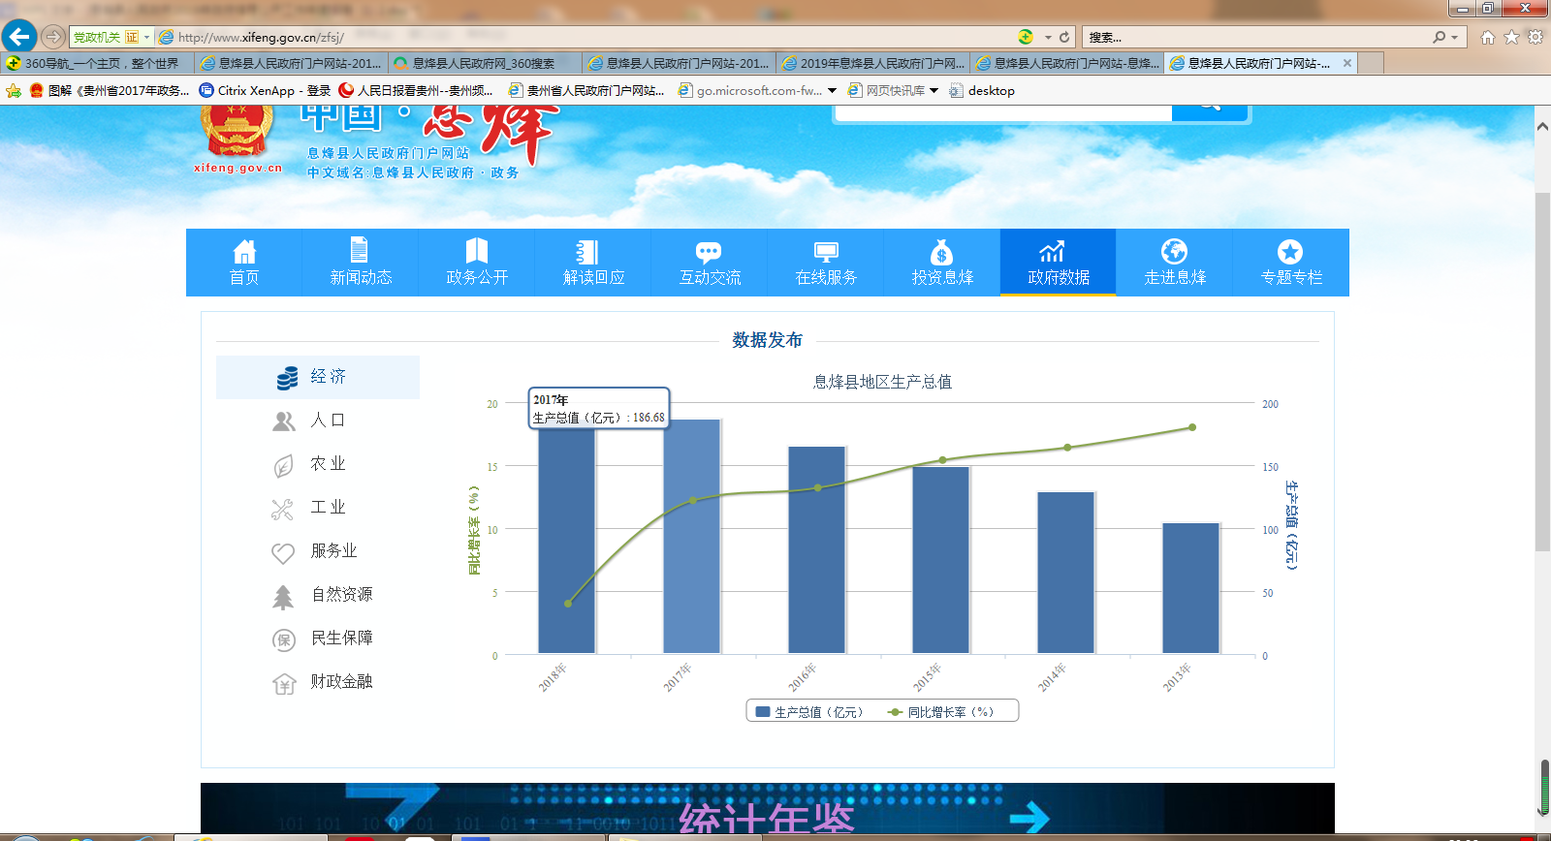Open the 政府数据 navigation tab
The height and width of the screenshot is (841, 1551).
[x=1058, y=262]
